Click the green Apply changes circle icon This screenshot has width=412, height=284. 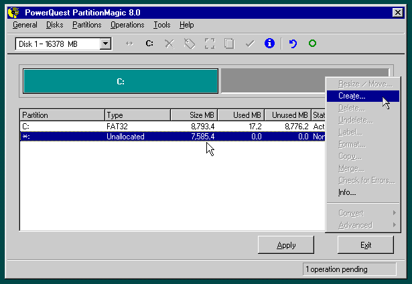(312, 44)
